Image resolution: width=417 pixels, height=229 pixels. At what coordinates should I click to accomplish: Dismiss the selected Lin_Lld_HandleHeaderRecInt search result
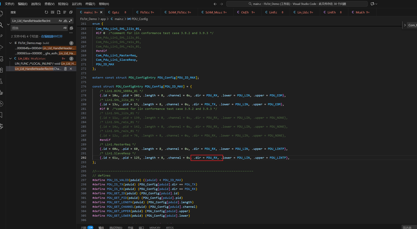pos(71,69)
